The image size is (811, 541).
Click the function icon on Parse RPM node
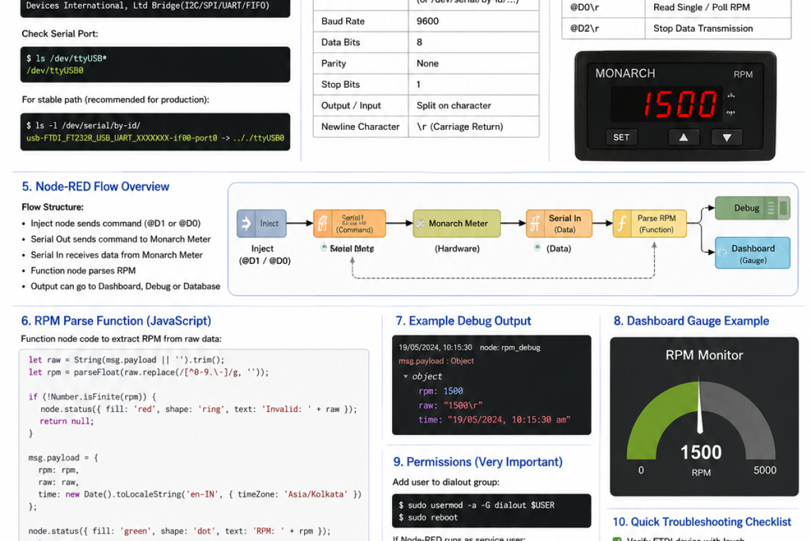pyautogui.click(x=621, y=223)
